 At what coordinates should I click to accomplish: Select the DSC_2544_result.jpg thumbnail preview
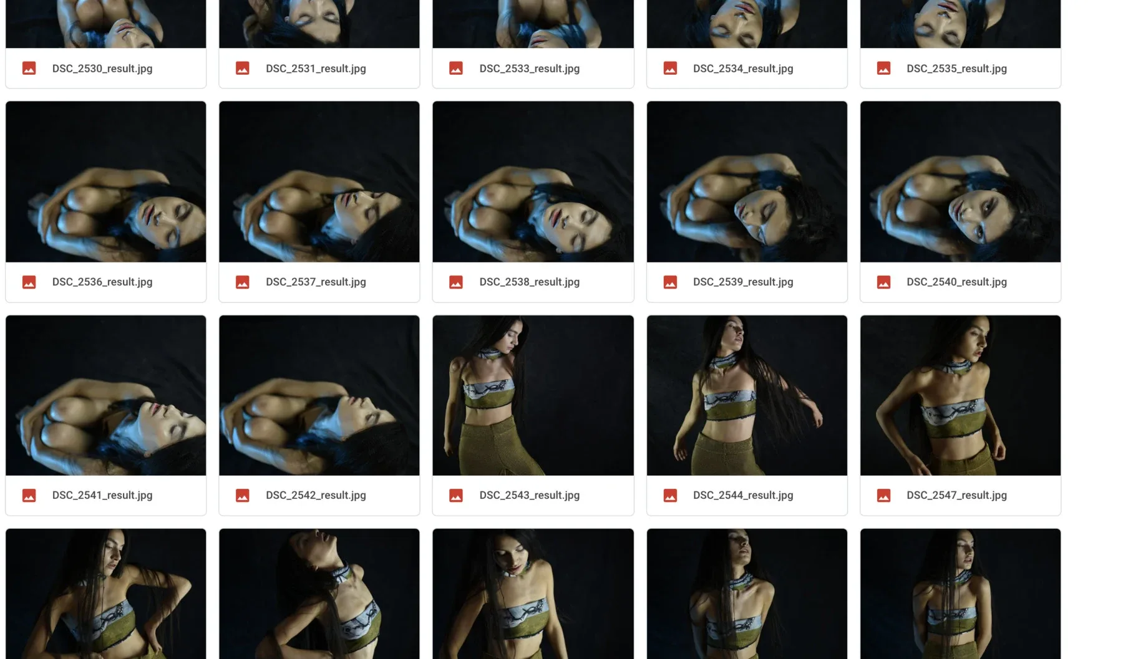point(747,395)
